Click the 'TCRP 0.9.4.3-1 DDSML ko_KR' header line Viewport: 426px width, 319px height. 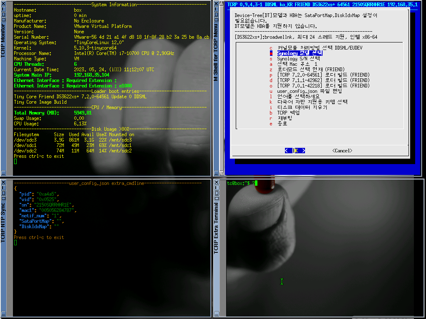click(323, 4)
